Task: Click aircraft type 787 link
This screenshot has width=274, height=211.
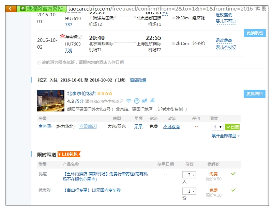Action: pos(69,25)
